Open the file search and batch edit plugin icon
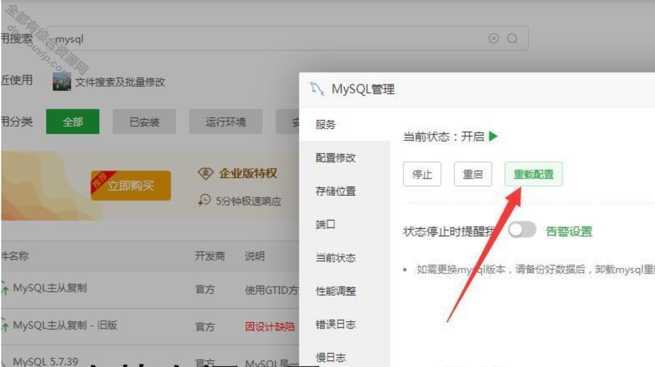This screenshot has height=367, width=655. tap(62, 82)
